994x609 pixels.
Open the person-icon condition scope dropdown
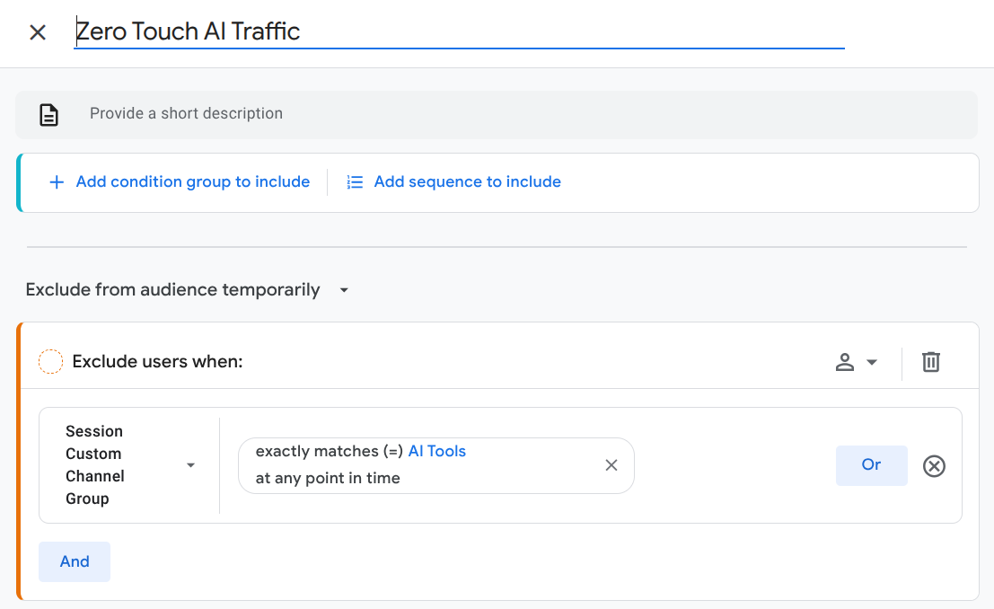(856, 362)
